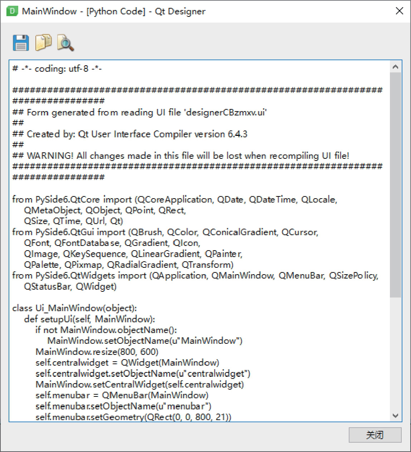This screenshot has height=452, width=411.
Task: Click the 'Created by: Qt User Interface Compiler' line
Action: (130, 134)
